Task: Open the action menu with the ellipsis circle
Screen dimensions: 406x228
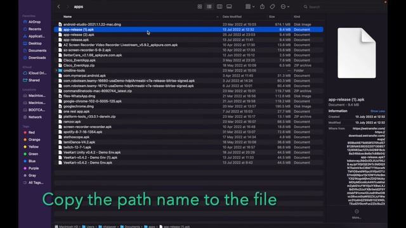Action: tap(285, 7)
